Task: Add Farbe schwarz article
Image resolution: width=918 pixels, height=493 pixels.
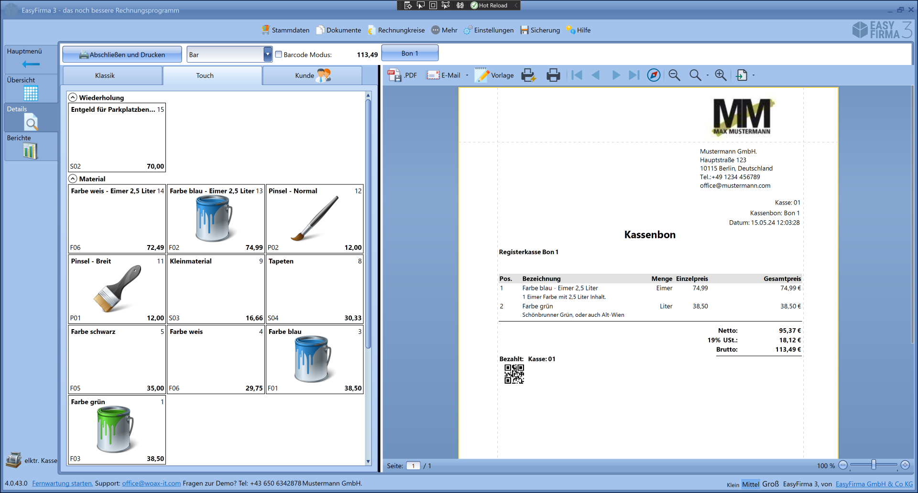Action: click(117, 359)
